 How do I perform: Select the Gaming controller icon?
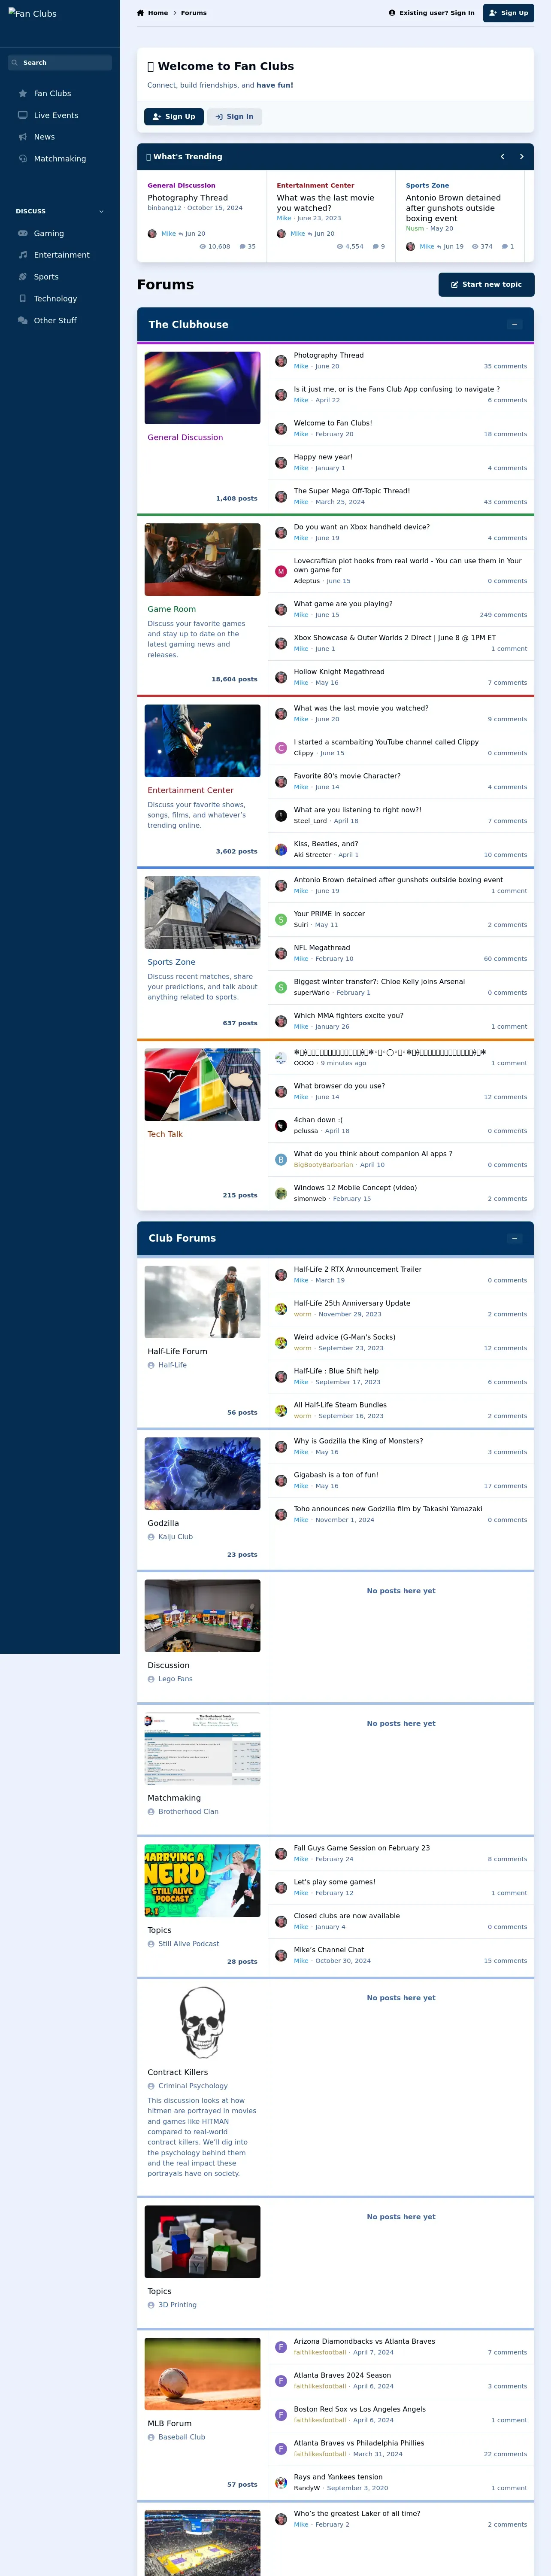[x=23, y=234]
